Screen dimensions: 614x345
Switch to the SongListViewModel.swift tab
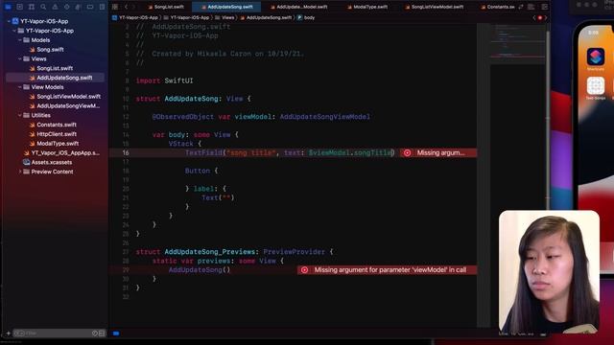435,7
